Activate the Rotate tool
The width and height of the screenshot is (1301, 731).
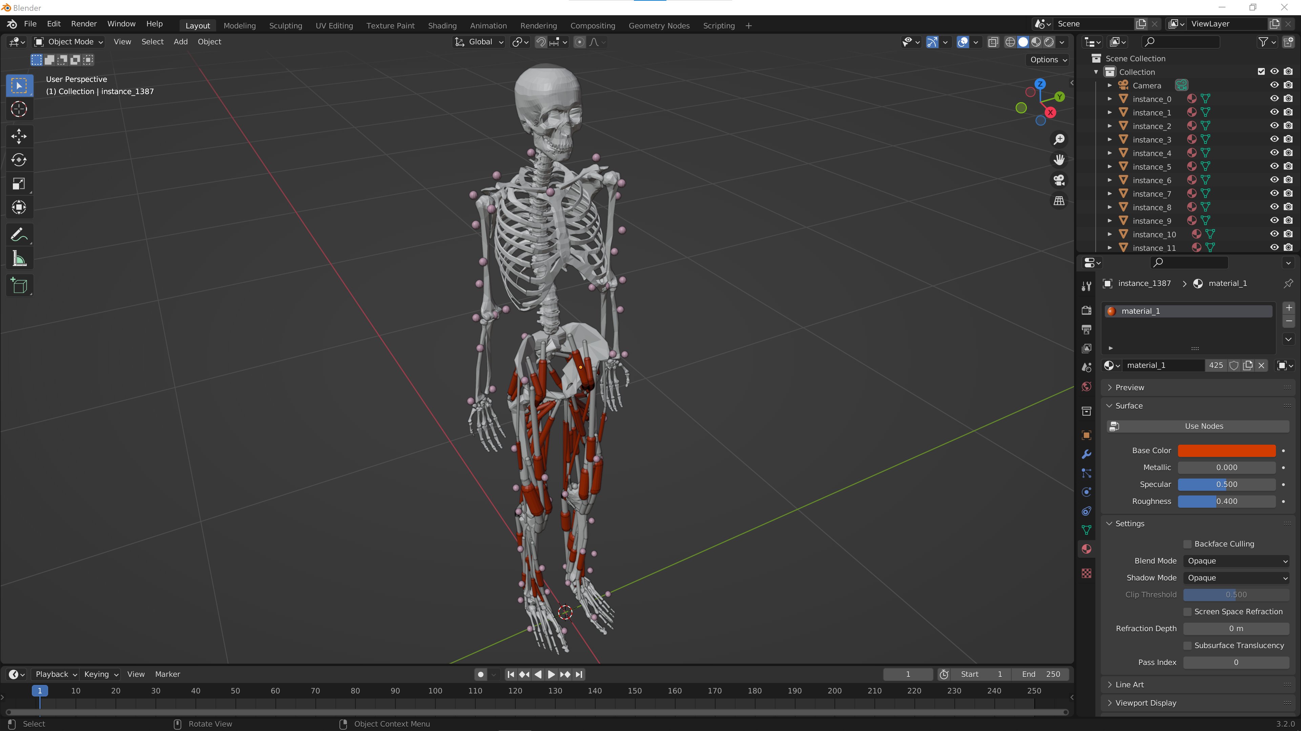[x=19, y=160]
